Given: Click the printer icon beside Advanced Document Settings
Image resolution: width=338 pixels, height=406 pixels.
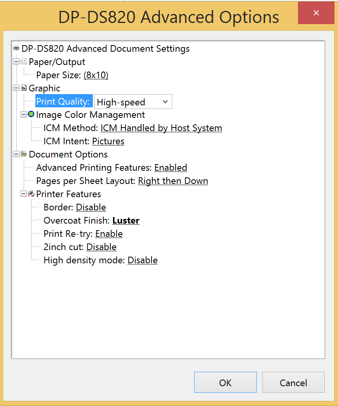Looking at the screenshot, I should point(16,48).
